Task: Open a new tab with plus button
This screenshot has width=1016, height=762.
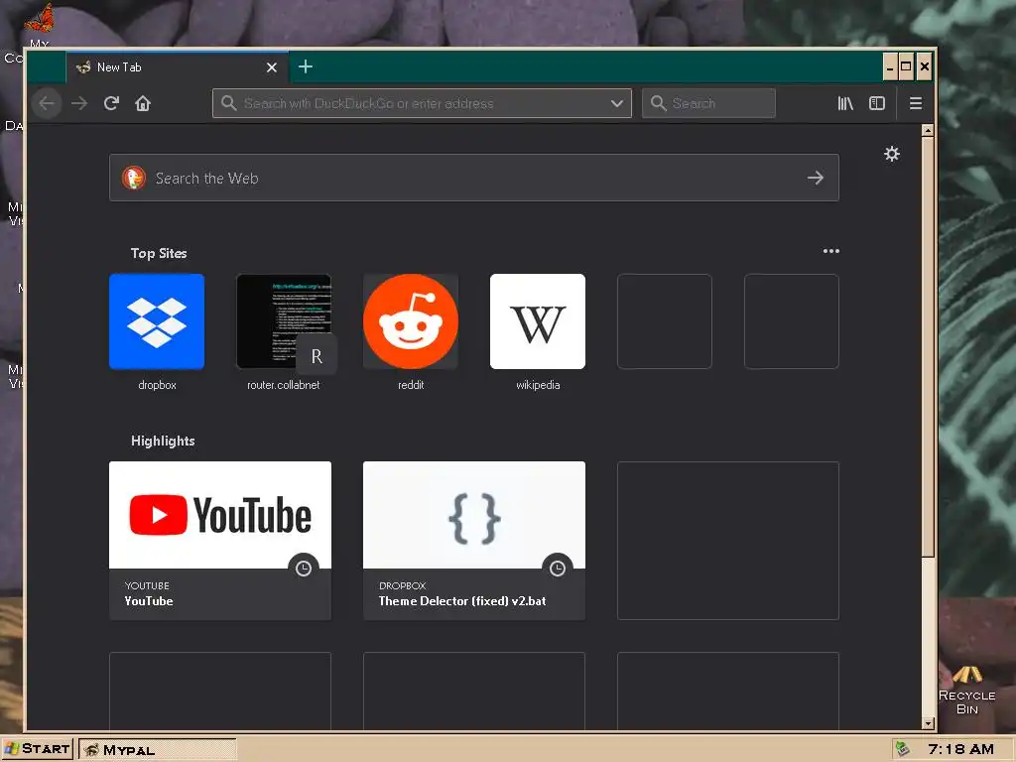Action: point(306,66)
